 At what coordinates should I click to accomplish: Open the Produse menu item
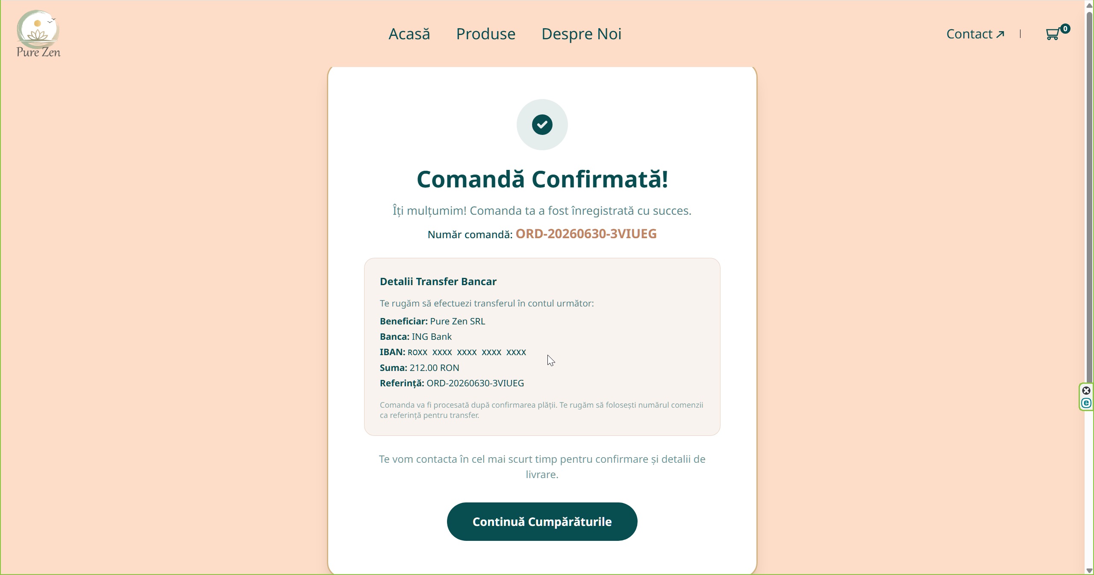coord(486,34)
